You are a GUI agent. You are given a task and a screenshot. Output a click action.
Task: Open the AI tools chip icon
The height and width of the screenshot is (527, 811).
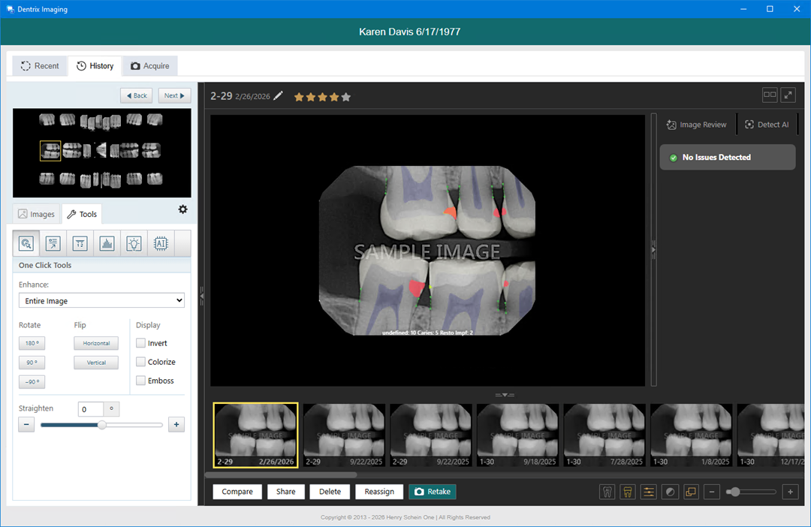[x=161, y=243]
